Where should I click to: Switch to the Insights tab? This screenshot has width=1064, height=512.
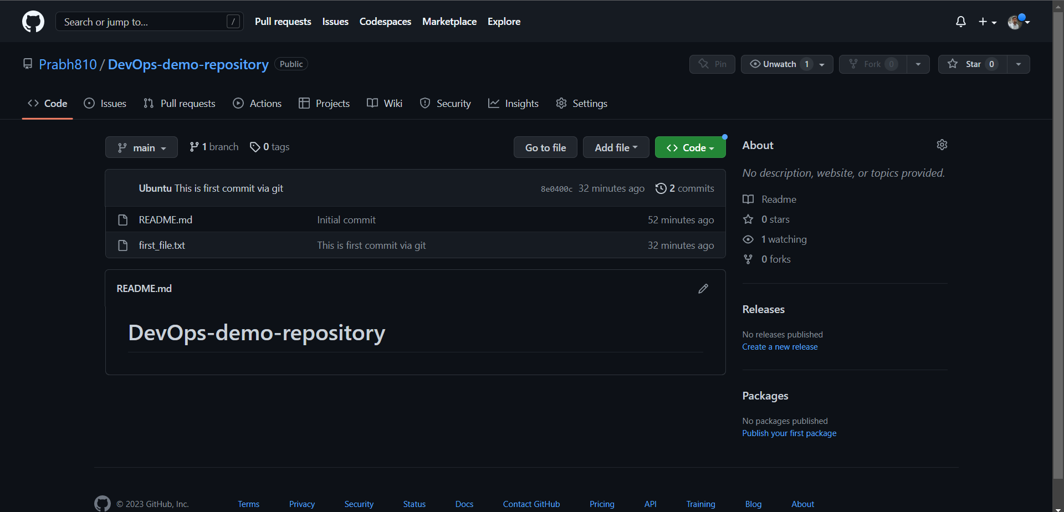(x=513, y=104)
